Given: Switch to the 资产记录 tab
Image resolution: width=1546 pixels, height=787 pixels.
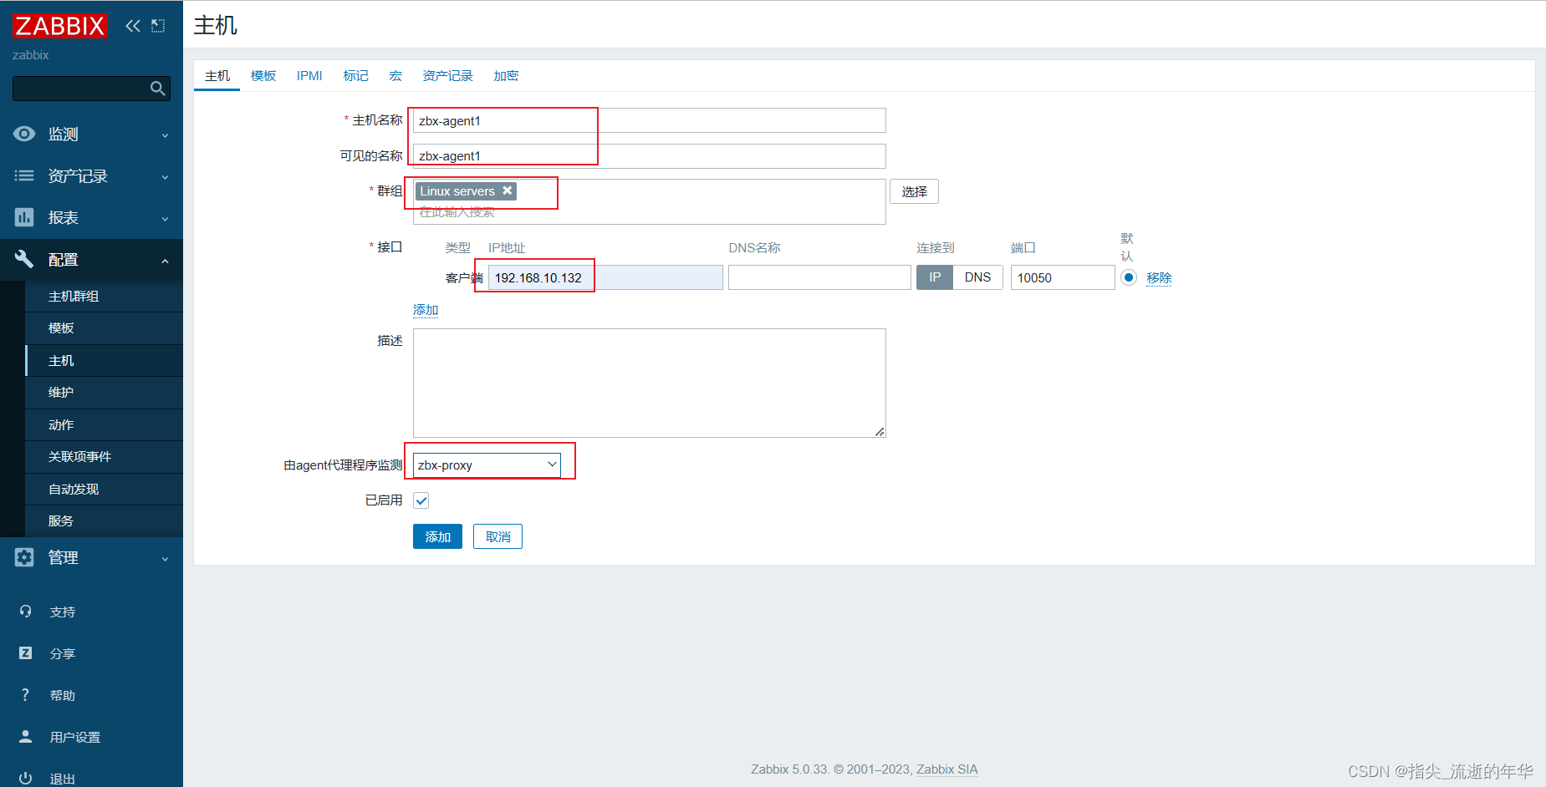Looking at the screenshot, I should (x=447, y=75).
